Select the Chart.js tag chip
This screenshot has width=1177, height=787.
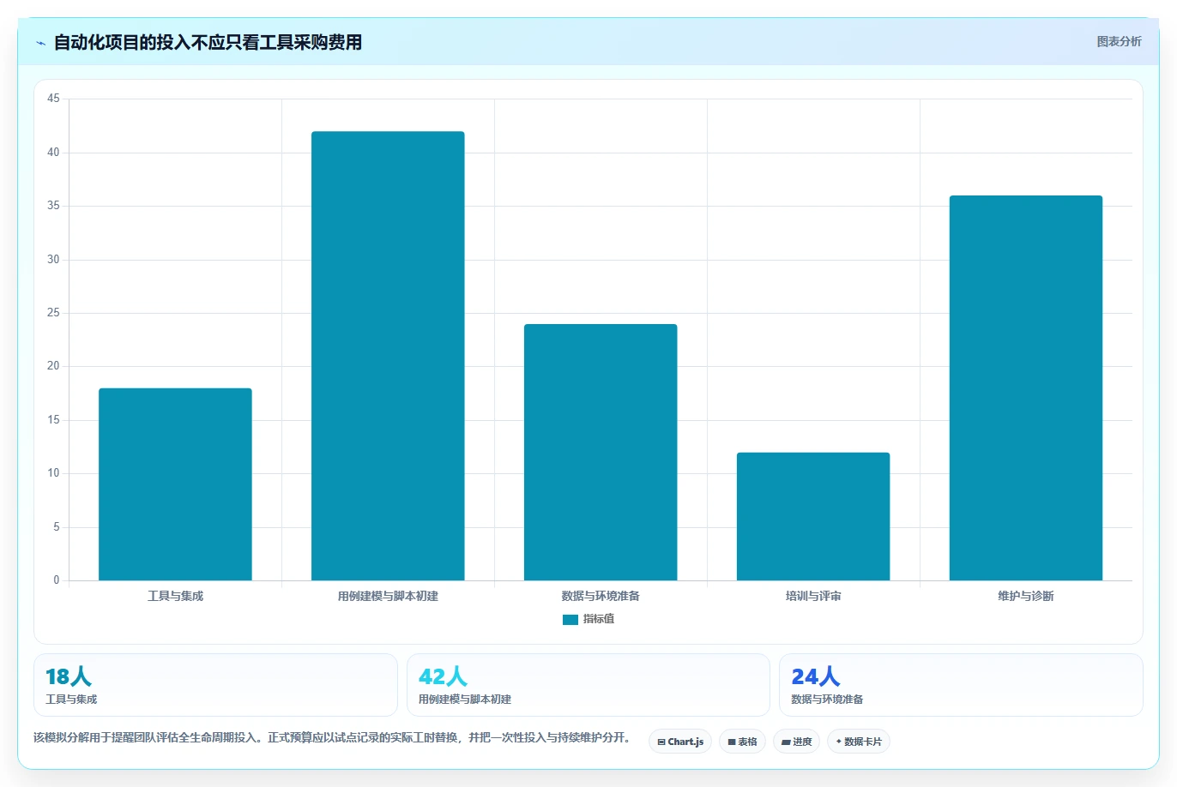[x=680, y=742]
